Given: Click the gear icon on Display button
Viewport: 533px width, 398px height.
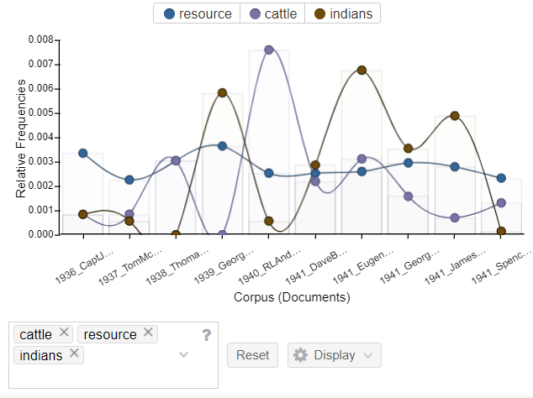Looking at the screenshot, I should coord(300,355).
